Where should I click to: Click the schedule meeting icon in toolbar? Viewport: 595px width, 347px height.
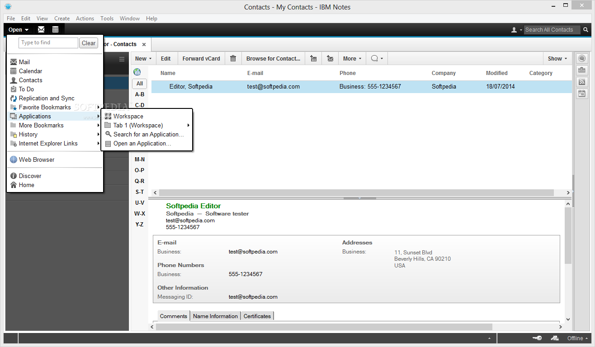point(313,58)
